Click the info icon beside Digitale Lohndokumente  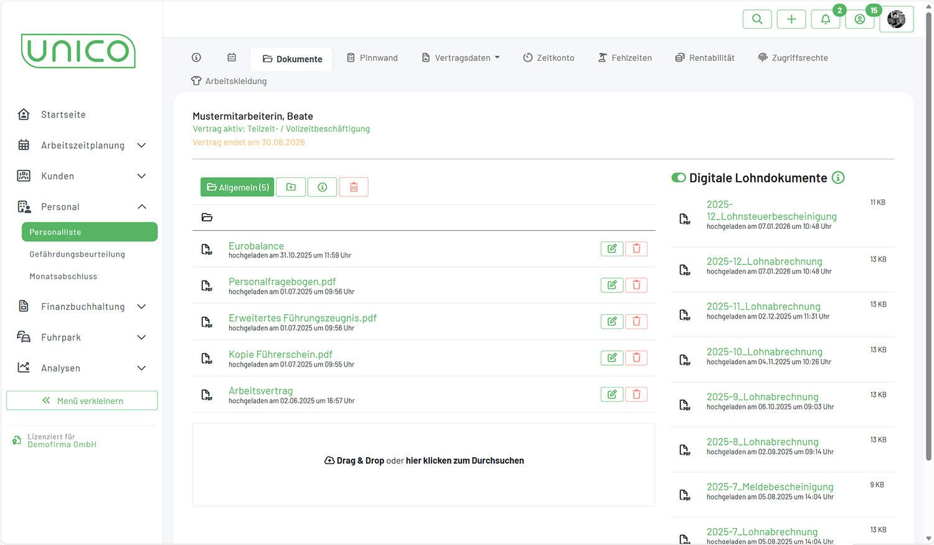click(838, 178)
